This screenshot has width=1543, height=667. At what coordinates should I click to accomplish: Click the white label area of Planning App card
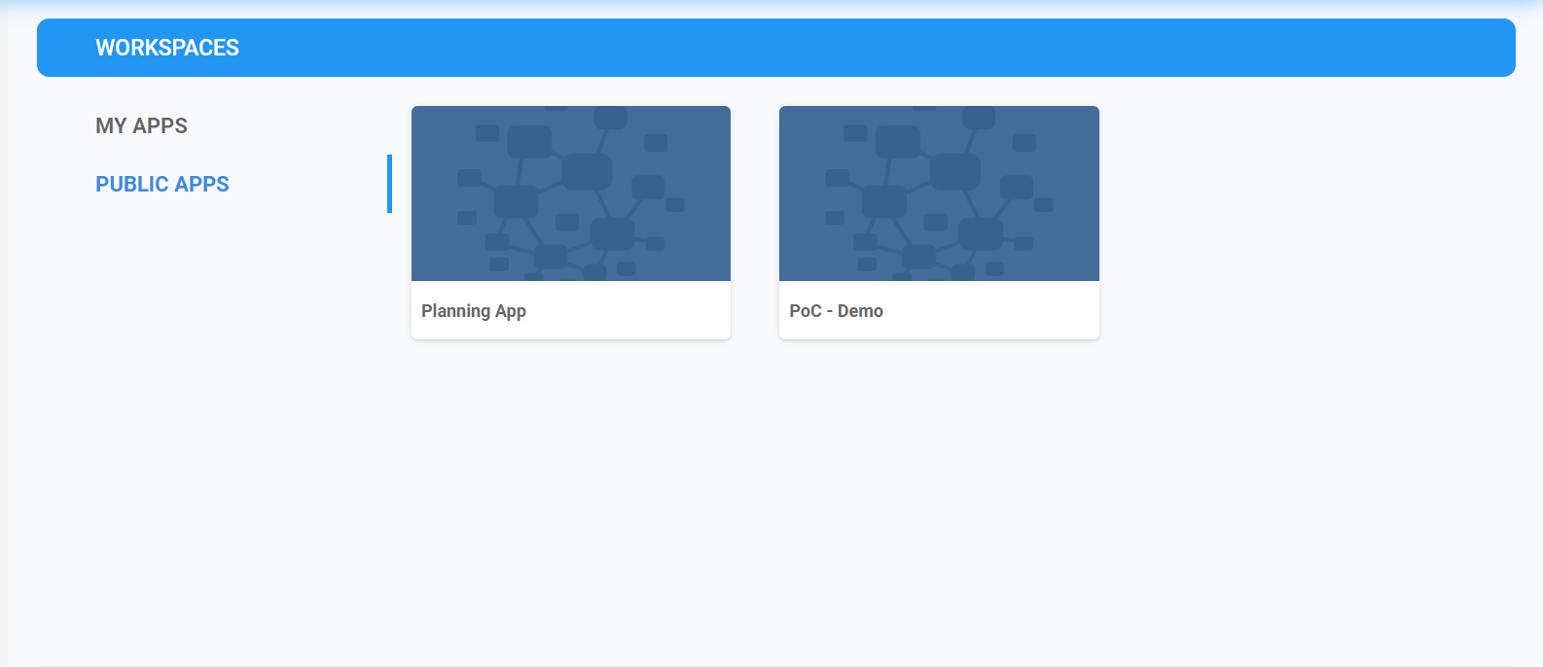point(632,311)
